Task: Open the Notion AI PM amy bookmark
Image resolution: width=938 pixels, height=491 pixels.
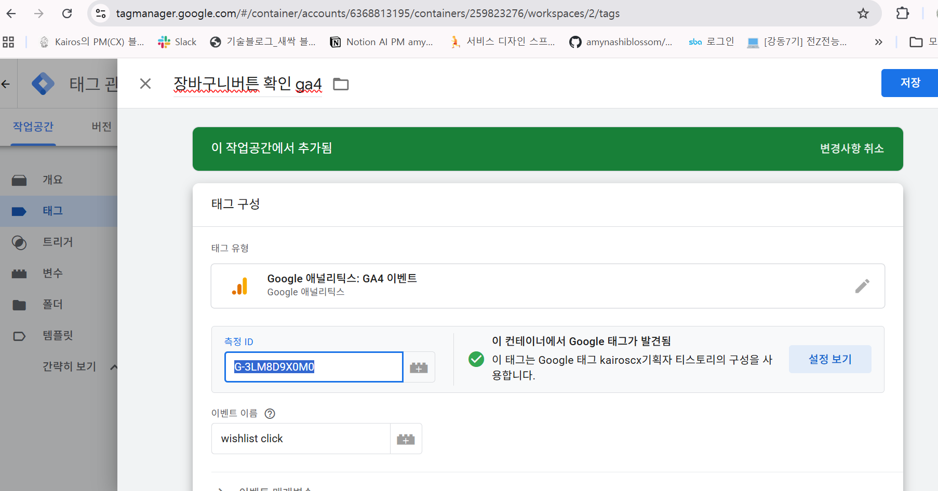Action: pos(382,42)
